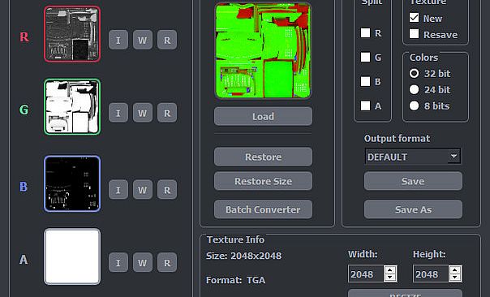Select the green channel thumbnail
490x297 pixels.
click(x=72, y=106)
